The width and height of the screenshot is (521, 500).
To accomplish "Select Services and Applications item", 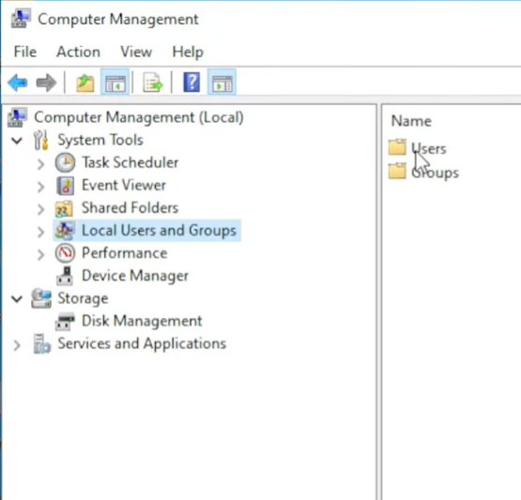I will click(142, 343).
